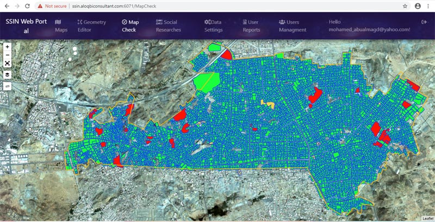Click the Leaflet attribution link
The width and height of the screenshot is (435, 222).
[x=427, y=218]
